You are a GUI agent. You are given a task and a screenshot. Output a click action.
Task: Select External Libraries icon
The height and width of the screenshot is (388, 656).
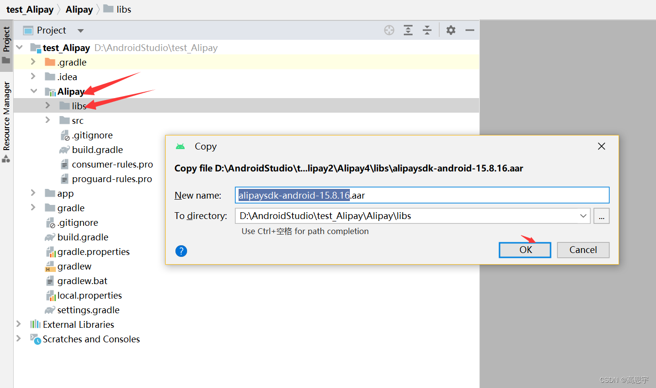pos(35,324)
